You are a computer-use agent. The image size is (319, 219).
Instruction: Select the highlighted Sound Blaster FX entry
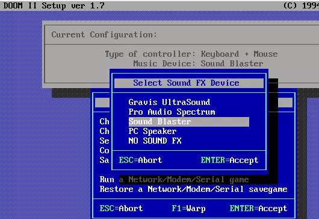pos(189,122)
